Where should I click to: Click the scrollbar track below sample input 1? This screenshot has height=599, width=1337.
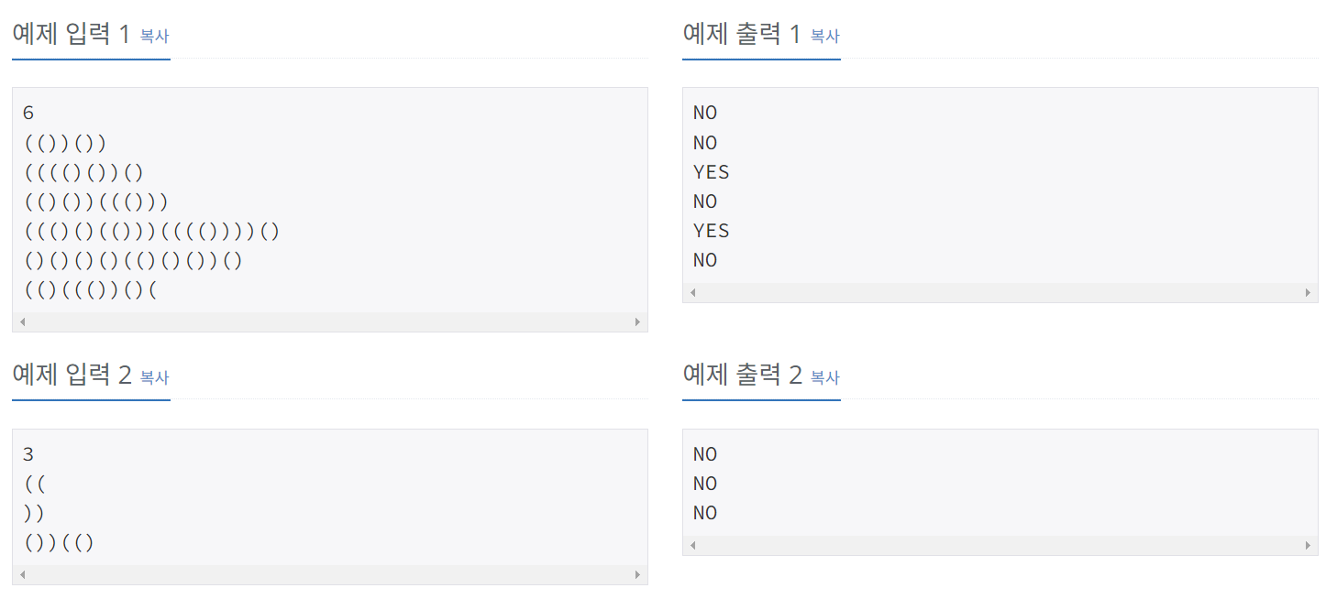pos(330,322)
